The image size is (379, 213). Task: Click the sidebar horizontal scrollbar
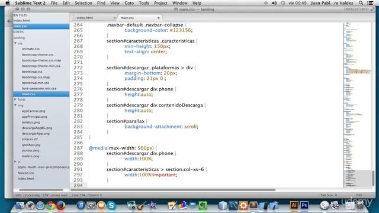pyautogui.click(x=41, y=190)
